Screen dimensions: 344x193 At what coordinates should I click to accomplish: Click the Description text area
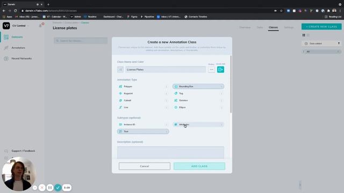pos(170,152)
